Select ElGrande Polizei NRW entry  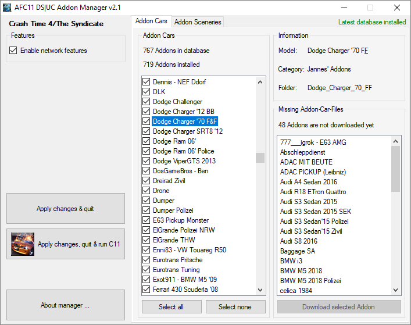point(184,230)
